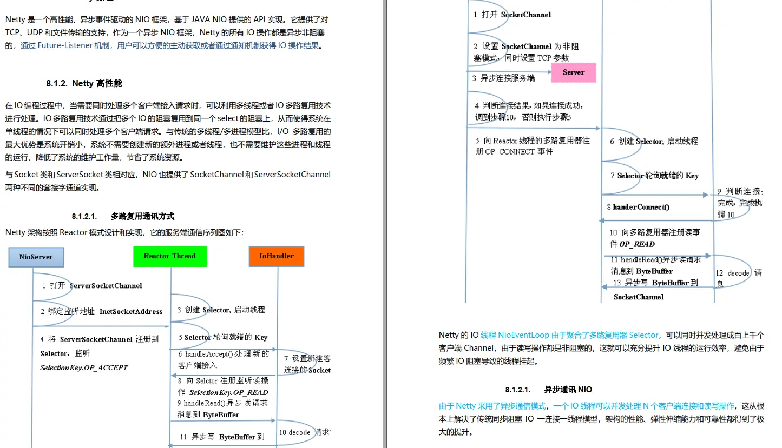The width and height of the screenshot is (782, 448).
Task: Click the pink Server color block
Action: pos(573,72)
